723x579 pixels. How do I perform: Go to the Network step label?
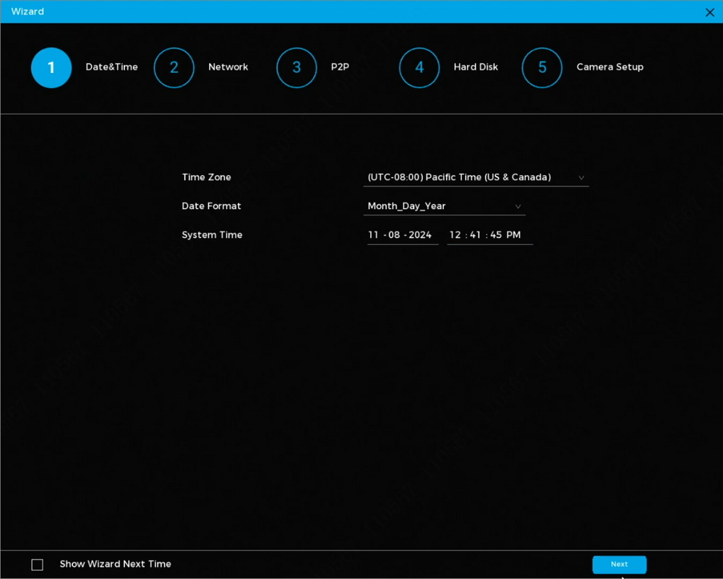[x=228, y=67]
